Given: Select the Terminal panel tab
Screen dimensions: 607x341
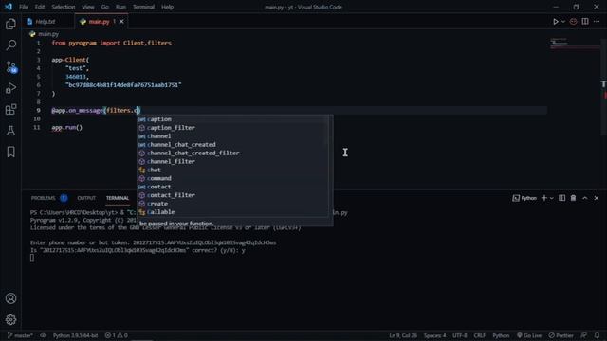Looking at the screenshot, I should click(118, 198).
